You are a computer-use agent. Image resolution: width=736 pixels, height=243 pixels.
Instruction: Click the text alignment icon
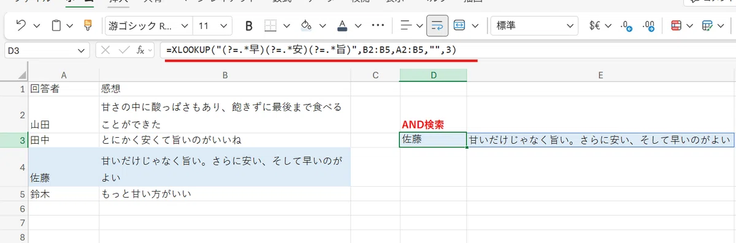[405, 26]
